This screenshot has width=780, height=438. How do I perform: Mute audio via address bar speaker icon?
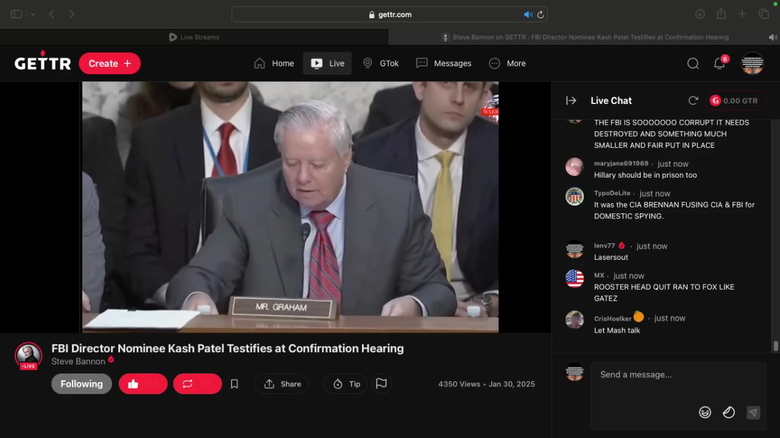click(528, 15)
